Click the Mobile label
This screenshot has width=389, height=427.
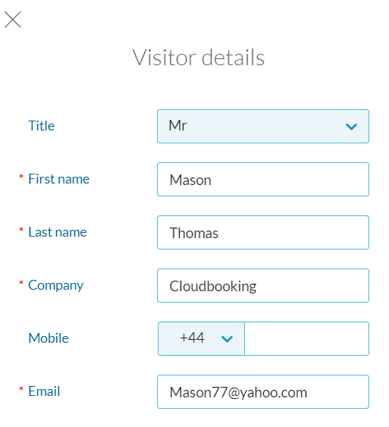(49, 338)
